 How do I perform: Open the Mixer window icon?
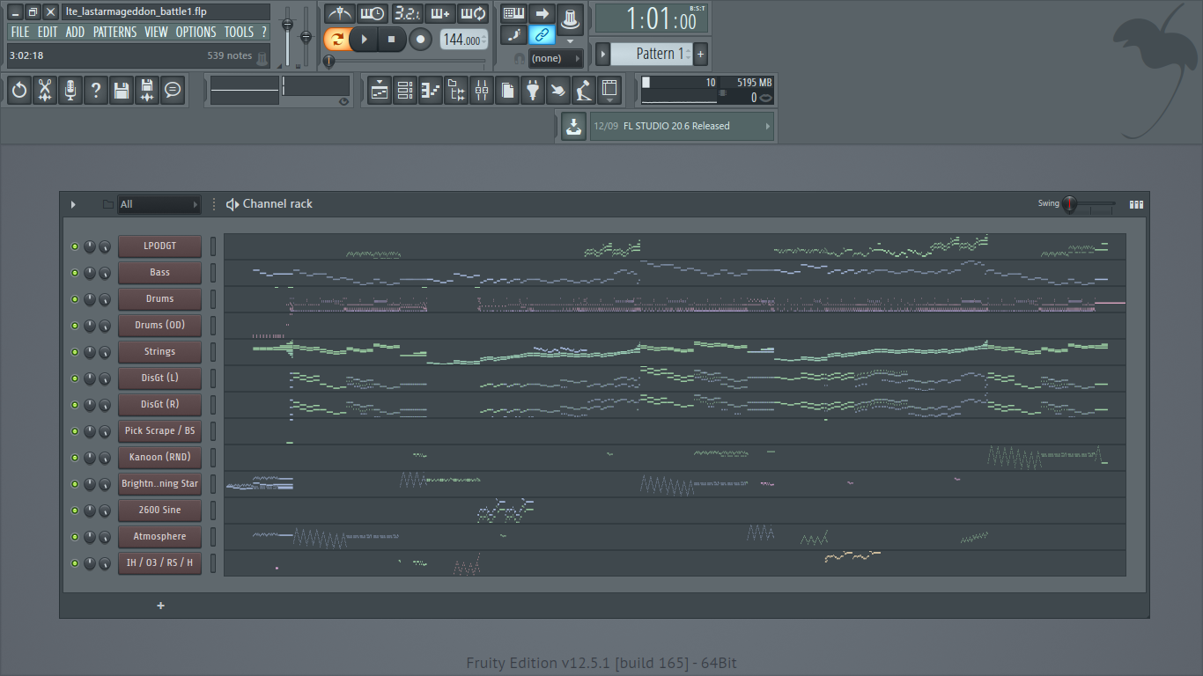(482, 90)
